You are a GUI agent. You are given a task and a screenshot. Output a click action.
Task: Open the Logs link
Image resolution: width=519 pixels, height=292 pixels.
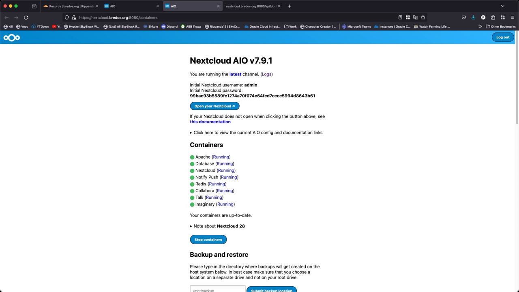(266, 74)
